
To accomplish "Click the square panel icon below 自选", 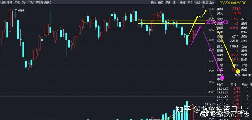I will (x=203, y=6).
